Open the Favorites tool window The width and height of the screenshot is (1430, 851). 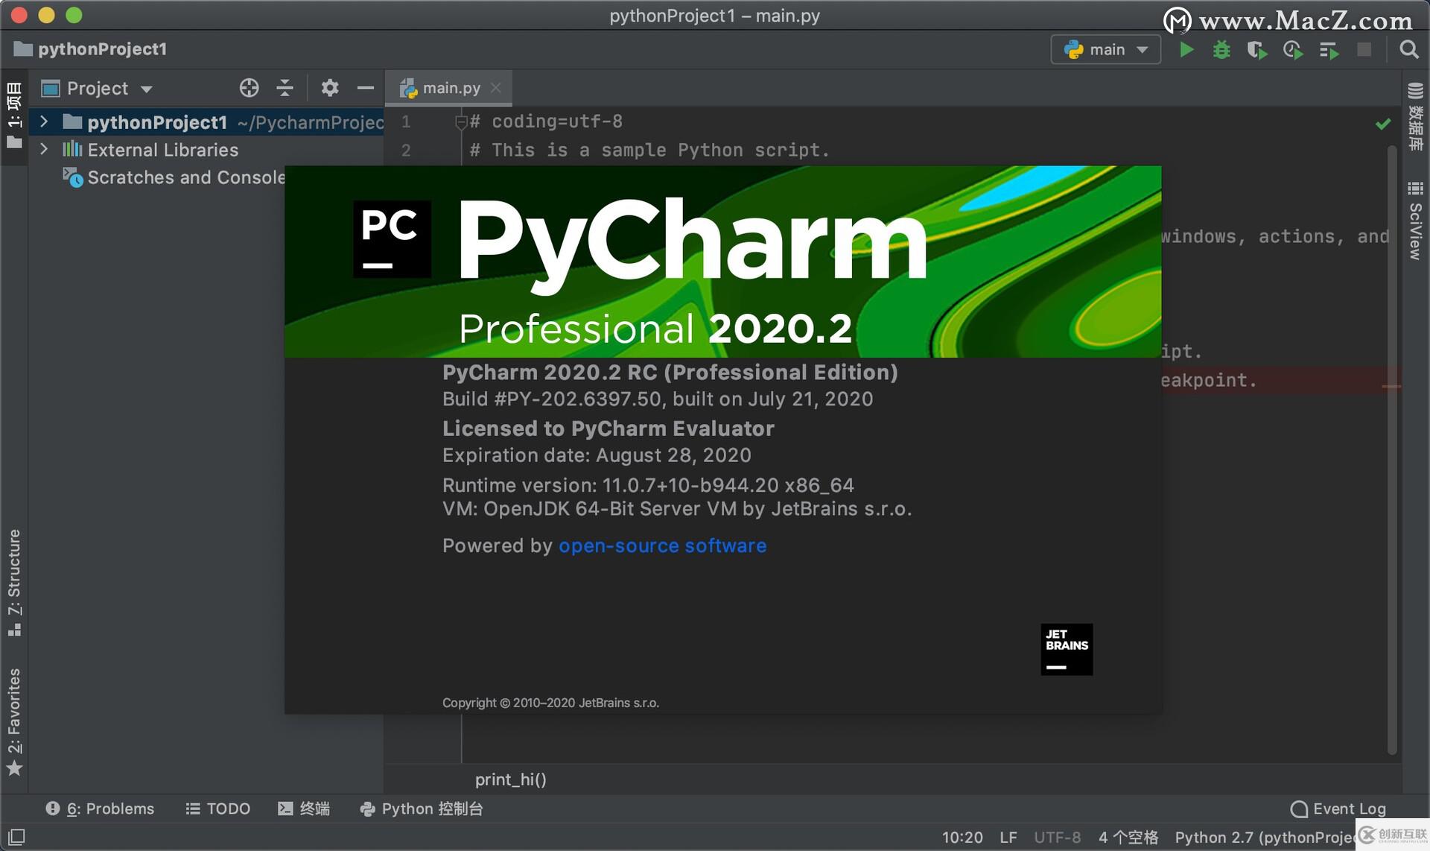[14, 721]
